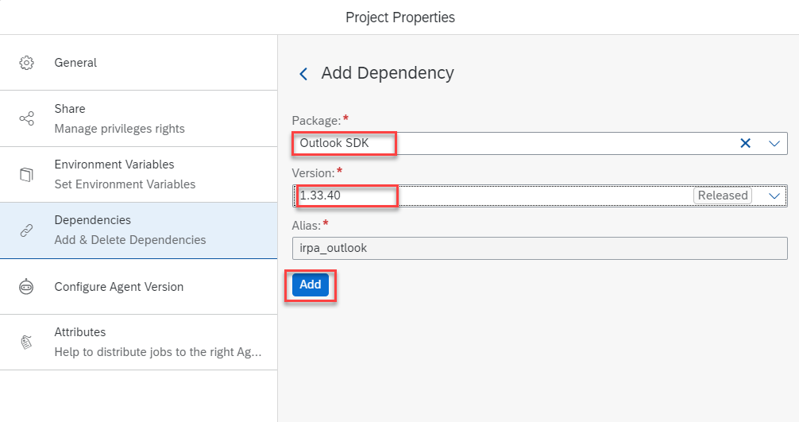The image size is (799, 422).
Task: Go back using the arrow beside Add Dependency
Action: point(303,74)
